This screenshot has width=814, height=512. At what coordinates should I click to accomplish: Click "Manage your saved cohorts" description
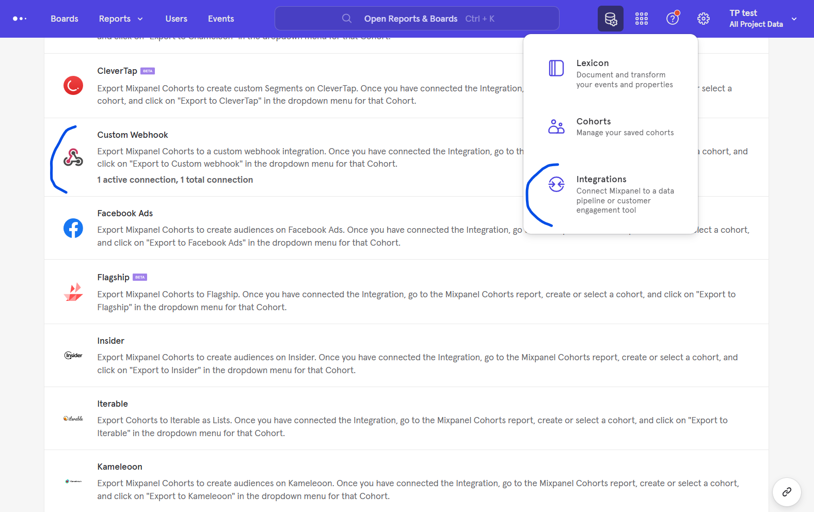tap(625, 133)
